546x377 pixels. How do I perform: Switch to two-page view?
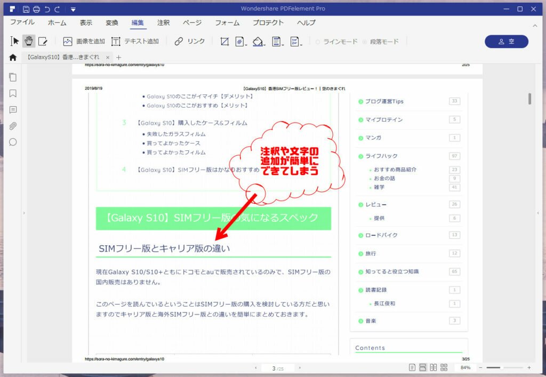(433, 367)
